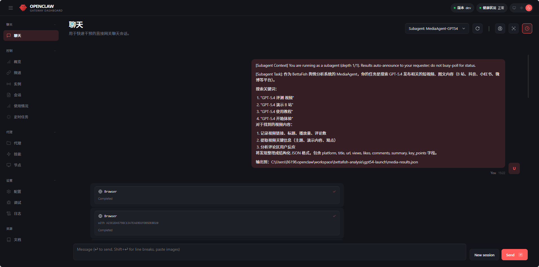Start a New session
The image size is (539, 267).
click(484, 255)
